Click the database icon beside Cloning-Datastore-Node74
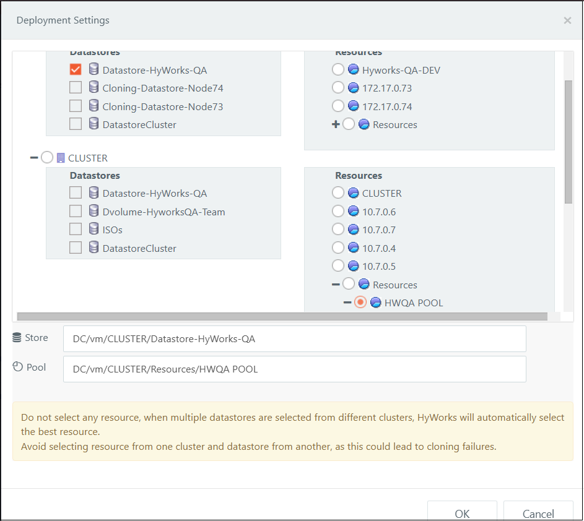This screenshot has height=521, width=584. [94, 87]
